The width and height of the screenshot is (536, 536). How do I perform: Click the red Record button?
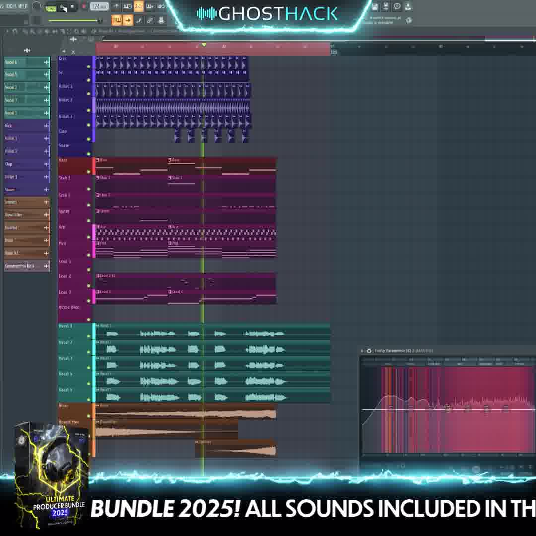(84, 6)
